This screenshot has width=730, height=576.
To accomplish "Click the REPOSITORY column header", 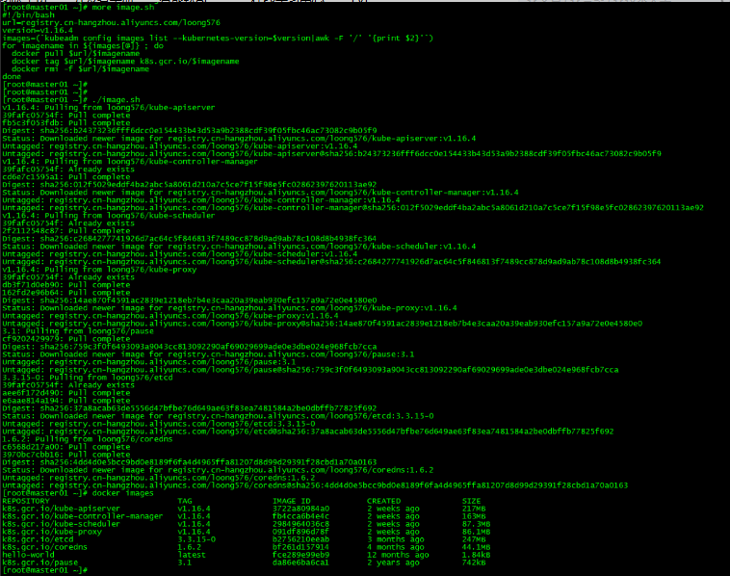I will [26, 501].
